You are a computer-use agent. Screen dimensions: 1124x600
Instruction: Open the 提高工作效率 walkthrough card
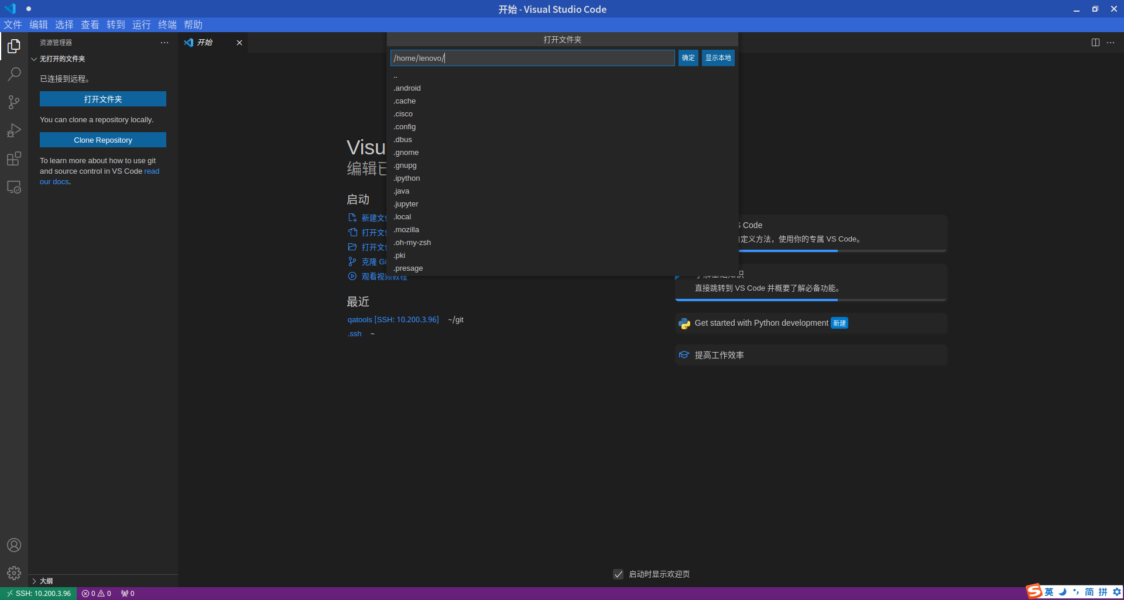pyautogui.click(x=811, y=355)
